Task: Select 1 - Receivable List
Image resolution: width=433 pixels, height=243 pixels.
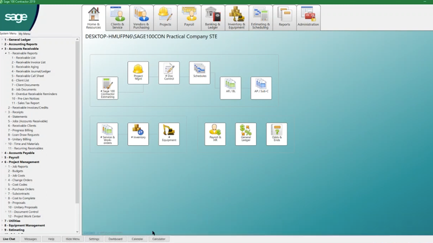Action: 23,58
